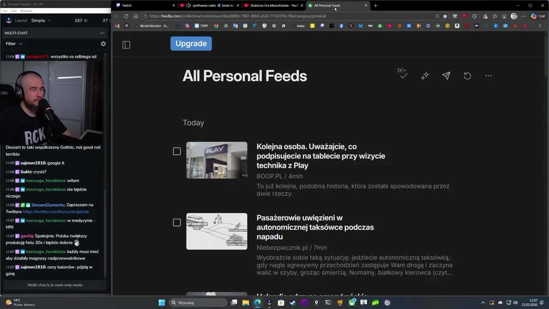Click the Play store article thumbnail

point(217,160)
